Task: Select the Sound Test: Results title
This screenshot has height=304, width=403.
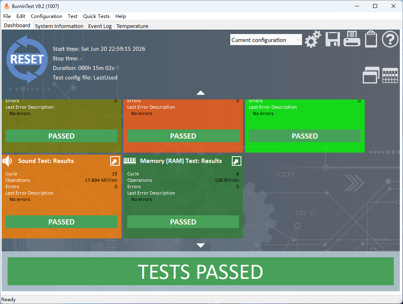Action: (x=46, y=161)
